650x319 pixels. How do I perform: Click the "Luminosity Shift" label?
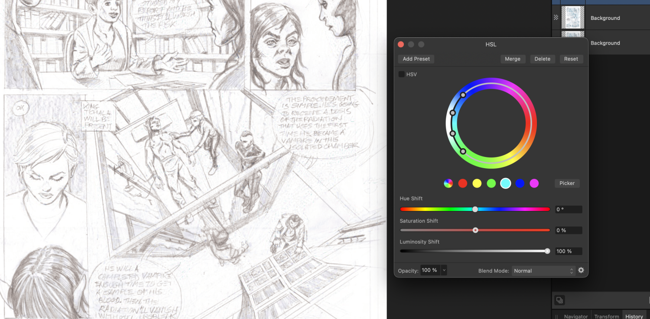[x=419, y=242]
